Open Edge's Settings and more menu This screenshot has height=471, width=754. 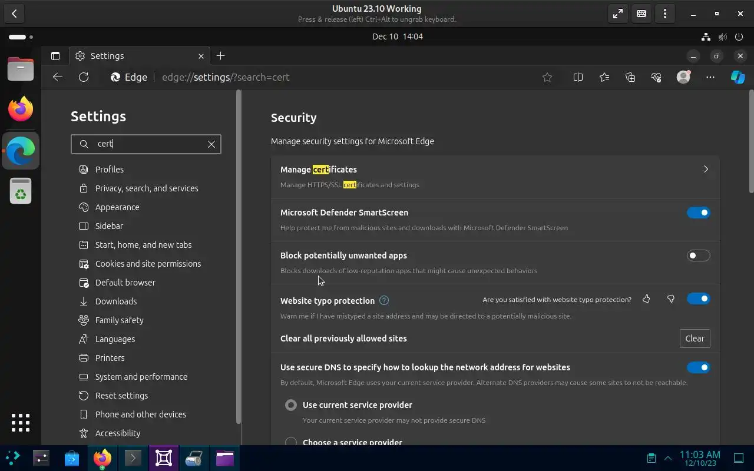click(710, 77)
